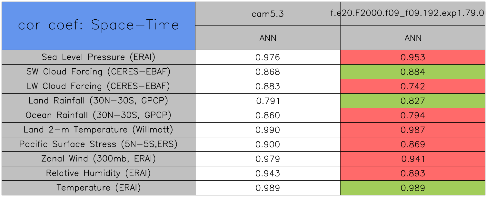Click the LW Cloud Forcing (CERES-EBAF) label
This screenshot has height=197, width=487.
click(98, 86)
